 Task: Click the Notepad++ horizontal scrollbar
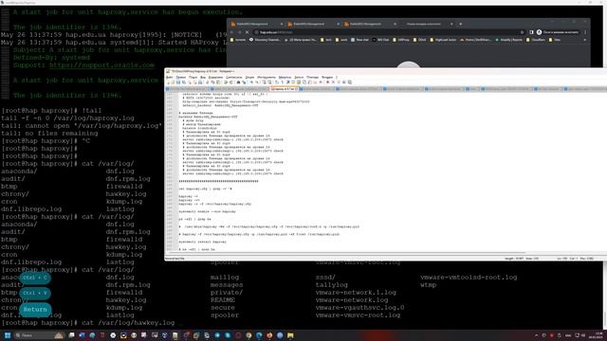tap(348, 253)
